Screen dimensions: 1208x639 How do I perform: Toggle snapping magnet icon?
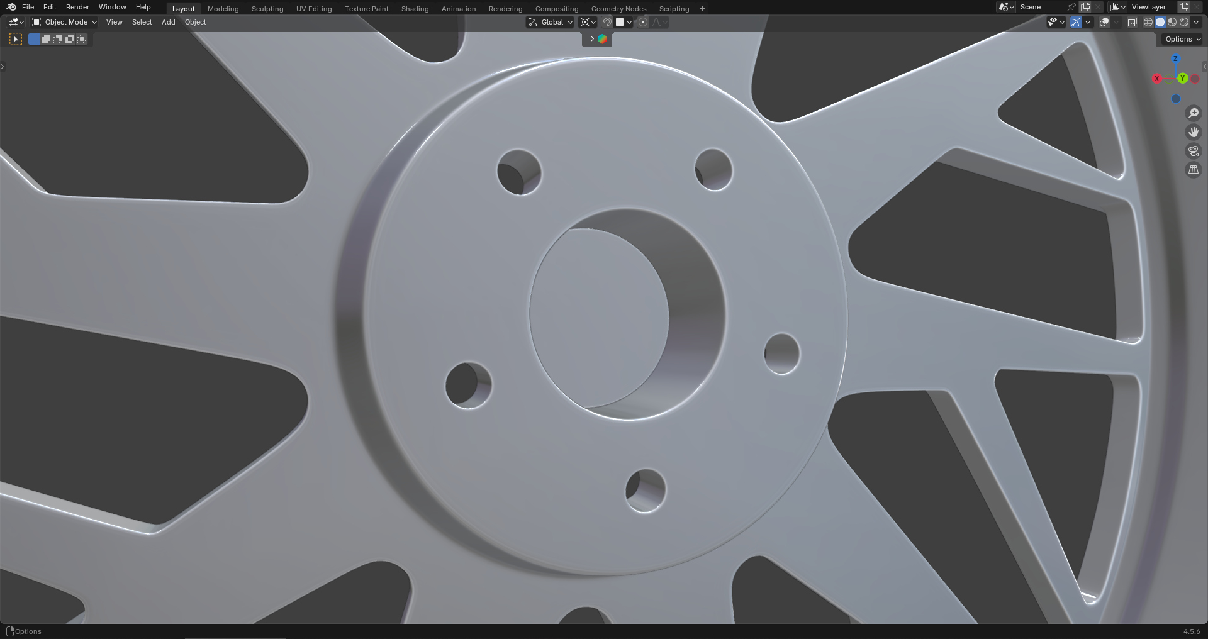(x=607, y=22)
